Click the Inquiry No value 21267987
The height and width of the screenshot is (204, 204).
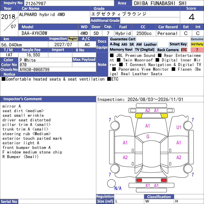click(x=36, y=3)
